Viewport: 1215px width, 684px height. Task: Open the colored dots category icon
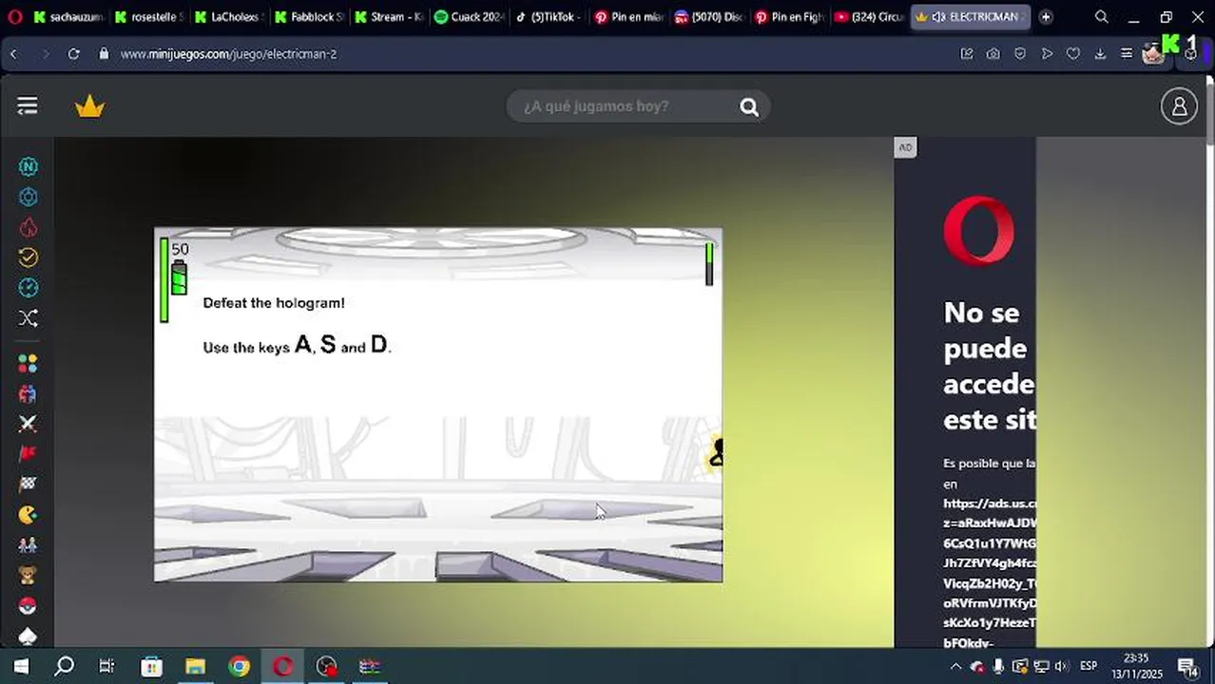29,364
